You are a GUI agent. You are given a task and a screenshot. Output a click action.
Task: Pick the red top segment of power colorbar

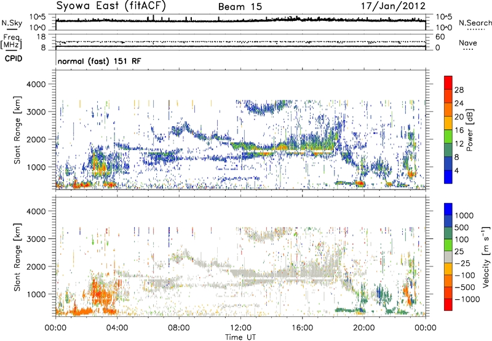[448, 83]
